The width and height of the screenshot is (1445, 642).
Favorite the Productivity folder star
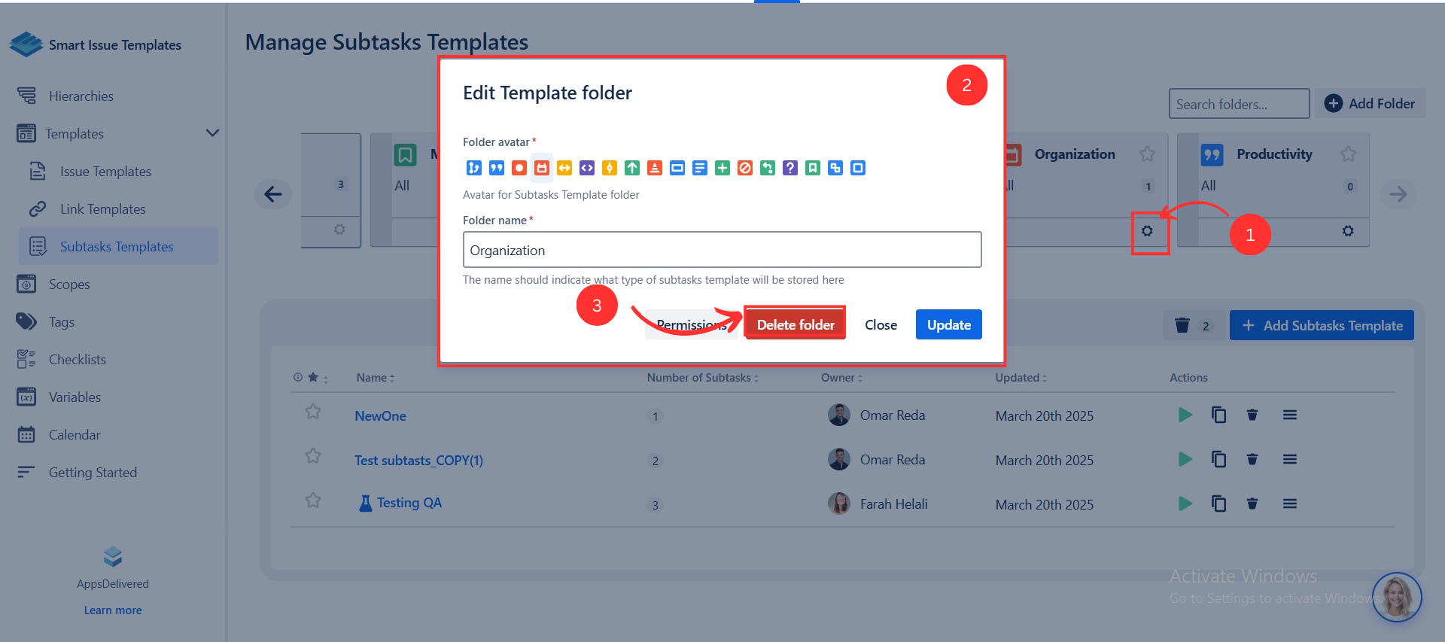tap(1348, 154)
